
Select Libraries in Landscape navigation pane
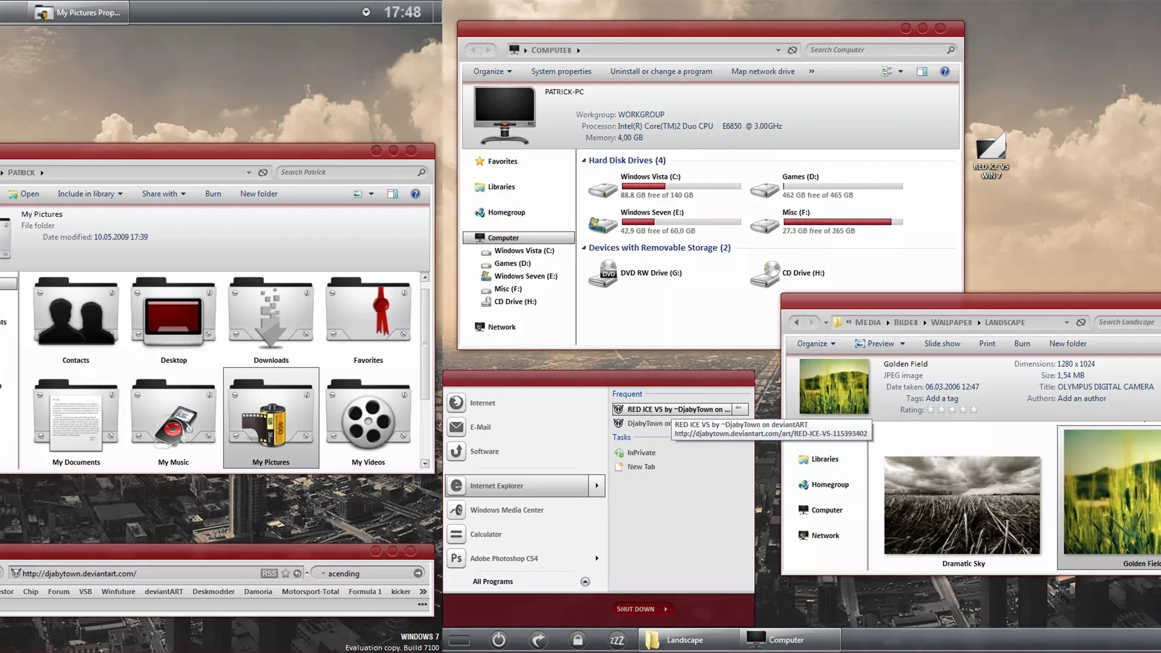point(824,460)
